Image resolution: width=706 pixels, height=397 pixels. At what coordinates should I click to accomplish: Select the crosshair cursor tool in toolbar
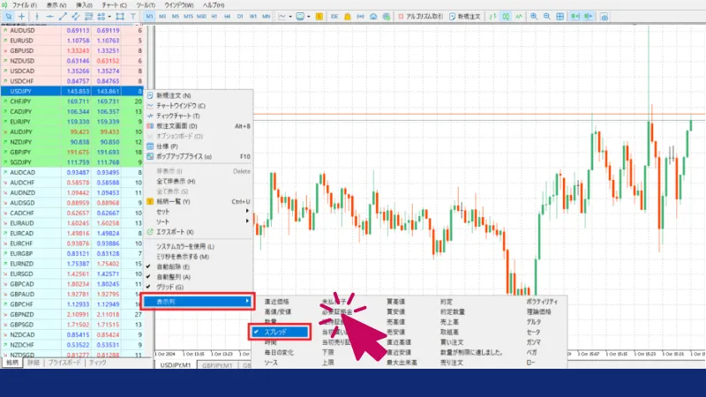(x=21, y=17)
